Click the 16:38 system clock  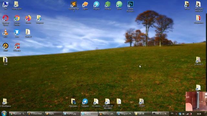tap(199, 114)
